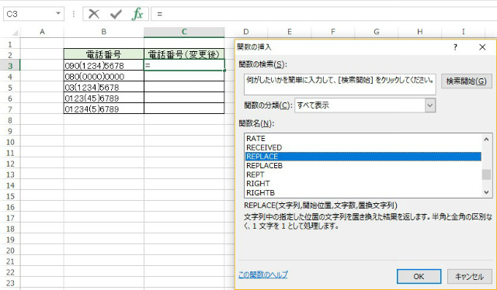Viewport: 497px width, 290px height.
Task: Confirm formula entry with the checkmark icon
Action: 116,14
